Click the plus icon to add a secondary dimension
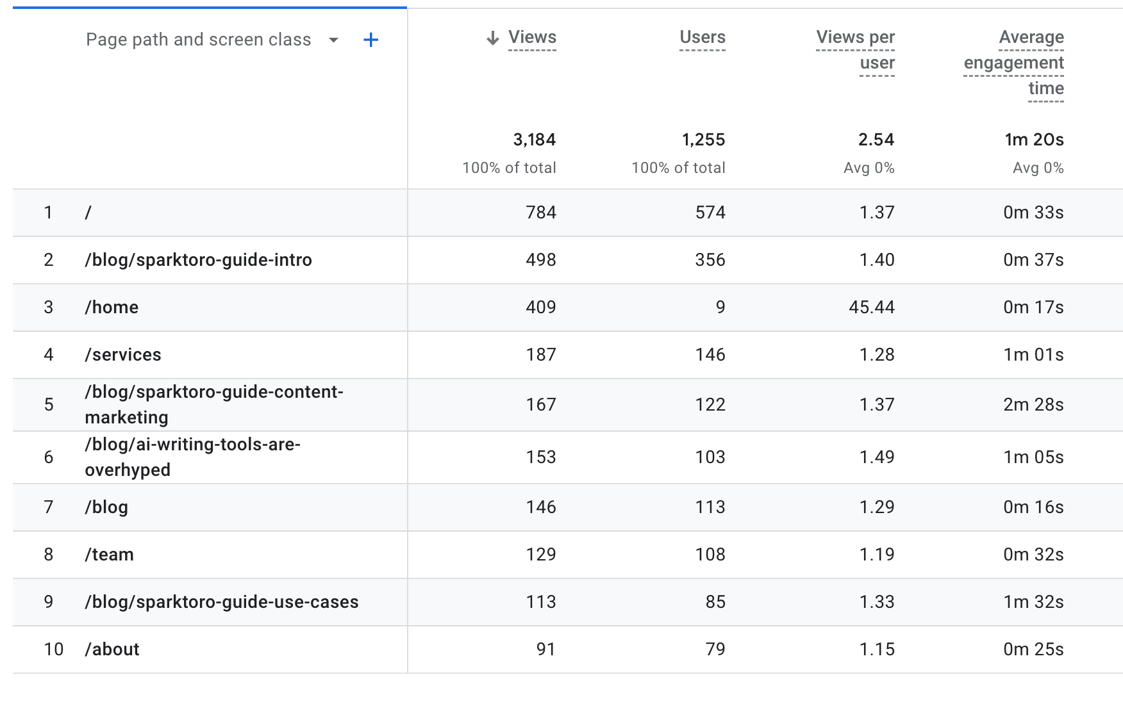Viewport: 1123px width, 711px height. tap(370, 39)
